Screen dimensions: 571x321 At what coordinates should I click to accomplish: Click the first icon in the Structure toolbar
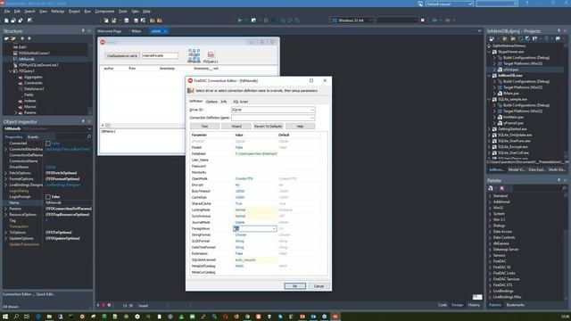point(6,38)
